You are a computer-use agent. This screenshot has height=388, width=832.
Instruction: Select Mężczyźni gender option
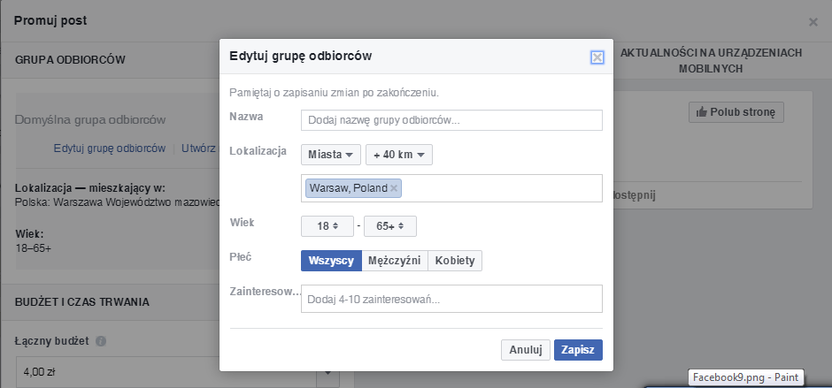(x=395, y=261)
